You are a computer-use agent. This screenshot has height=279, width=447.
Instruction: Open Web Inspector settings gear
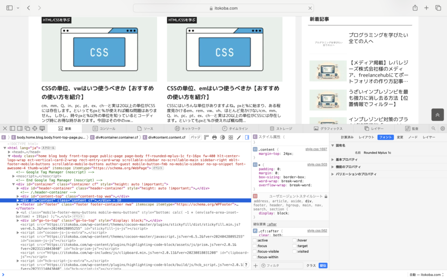(x=443, y=129)
